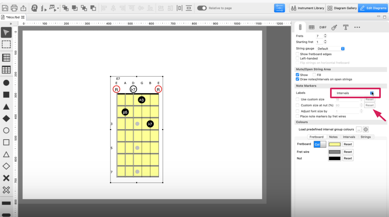The height and width of the screenshot is (217, 389).
Task: Select the Fretboard colour tab
Action: tap(316, 137)
